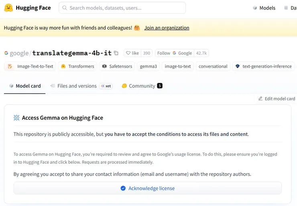Image resolution: width=297 pixels, height=206 pixels.
Task: Click Join an organization link
Action: coord(167,28)
